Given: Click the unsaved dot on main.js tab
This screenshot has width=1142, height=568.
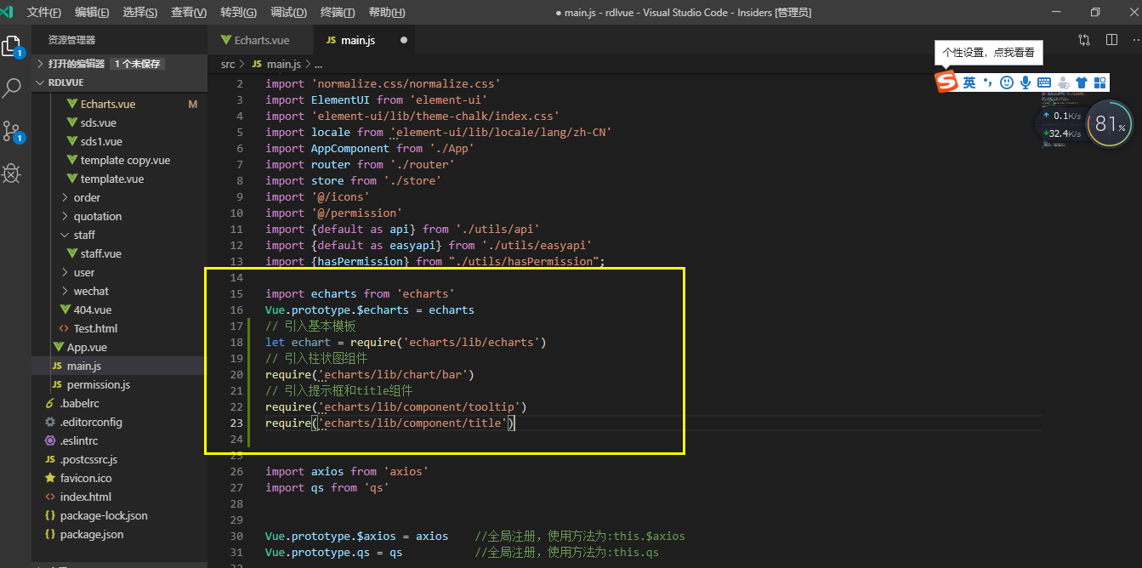Looking at the screenshot, I should (403, 40).
